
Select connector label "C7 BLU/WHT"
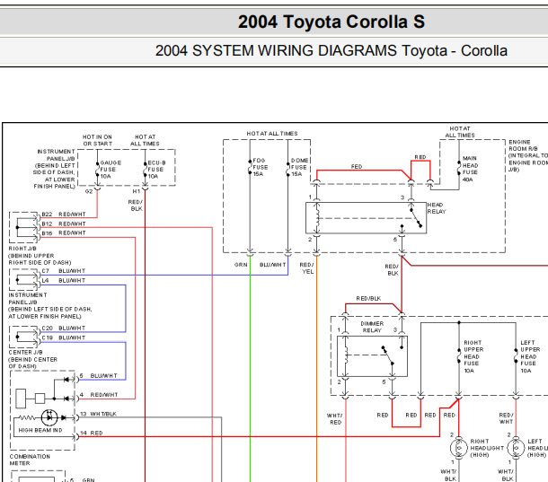64,271
